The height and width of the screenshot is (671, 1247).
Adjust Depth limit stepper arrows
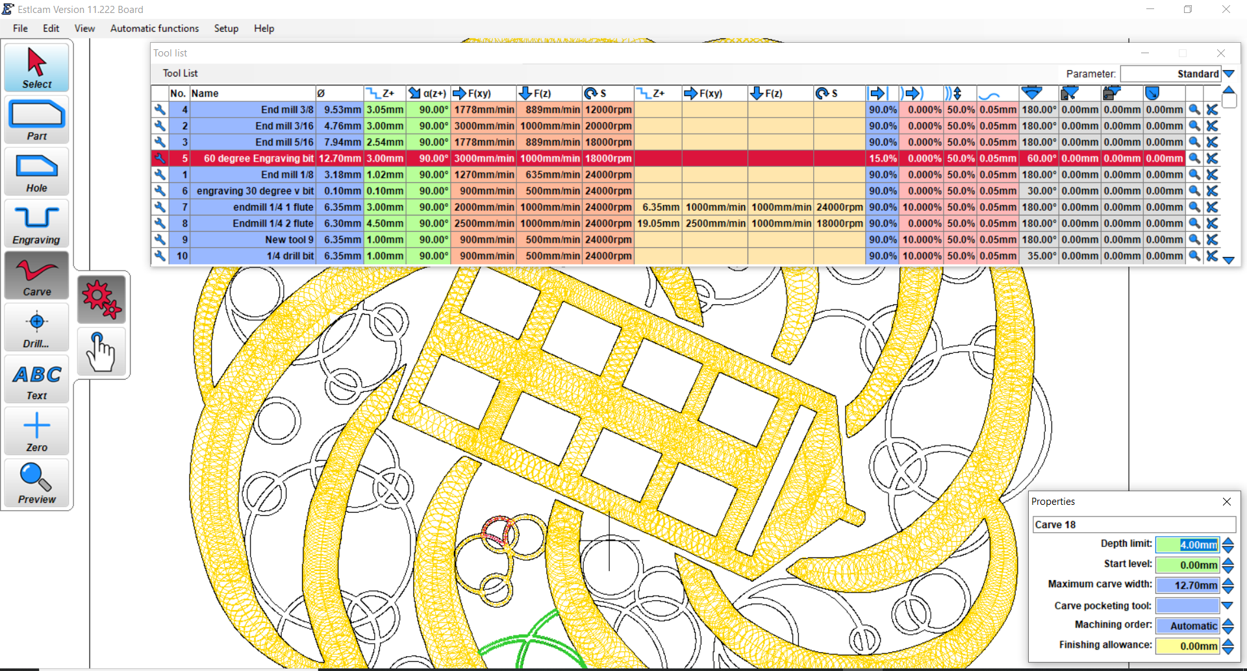tap(1228, 544)
